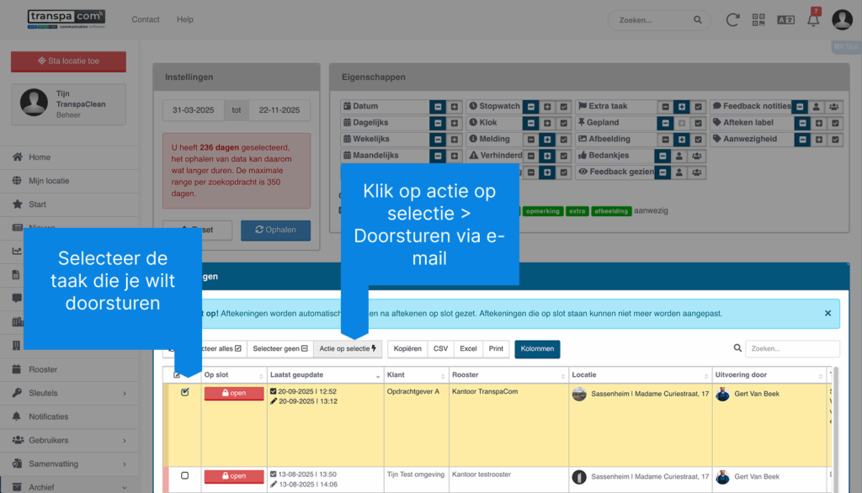
Task: Click the user profile avatar top right
Action: click(x=842, y=19)
